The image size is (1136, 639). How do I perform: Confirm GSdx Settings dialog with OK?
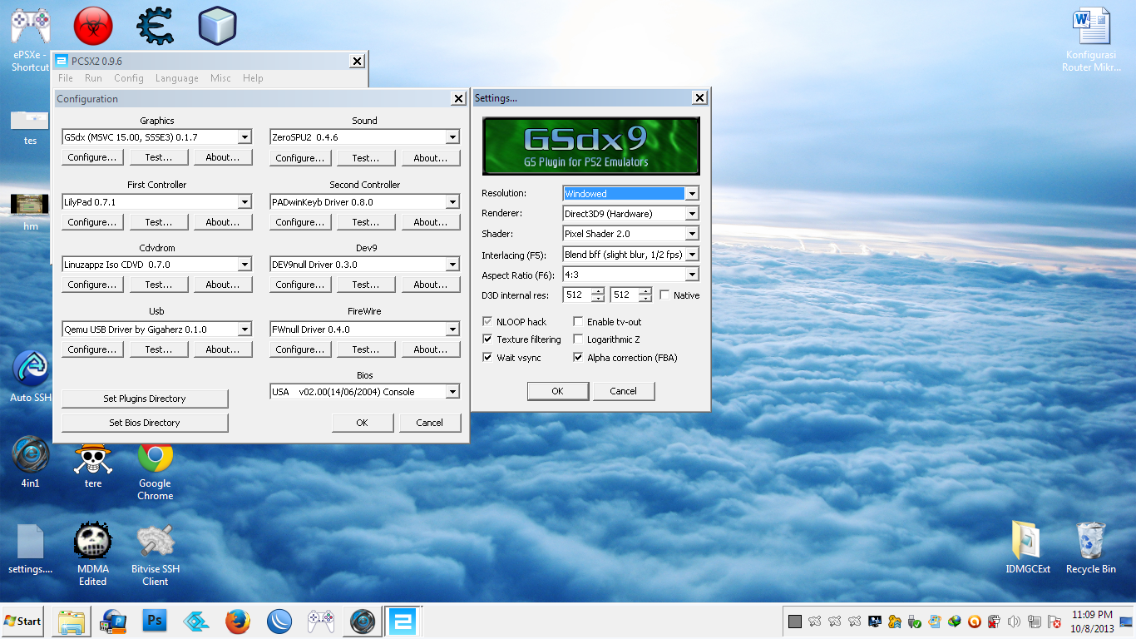click(x=557, y=391)
